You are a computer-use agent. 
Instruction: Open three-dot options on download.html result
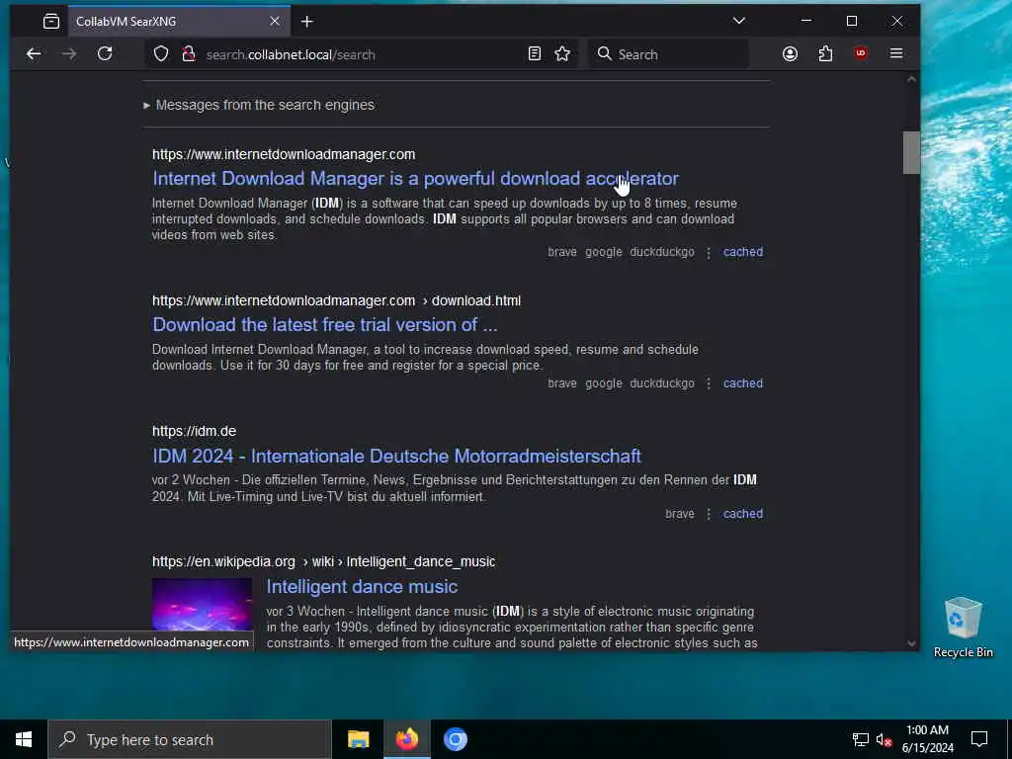(x=709, y=384)
